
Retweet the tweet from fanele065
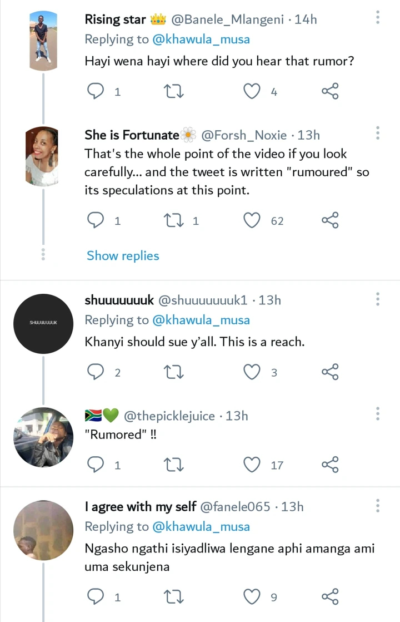pyautogui.click(x=173, y=596)
